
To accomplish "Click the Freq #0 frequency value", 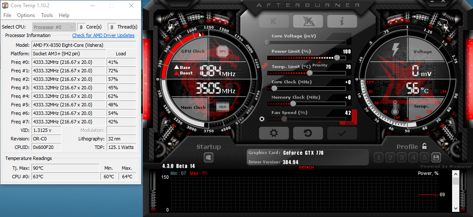I will click(x=69, y=63).
